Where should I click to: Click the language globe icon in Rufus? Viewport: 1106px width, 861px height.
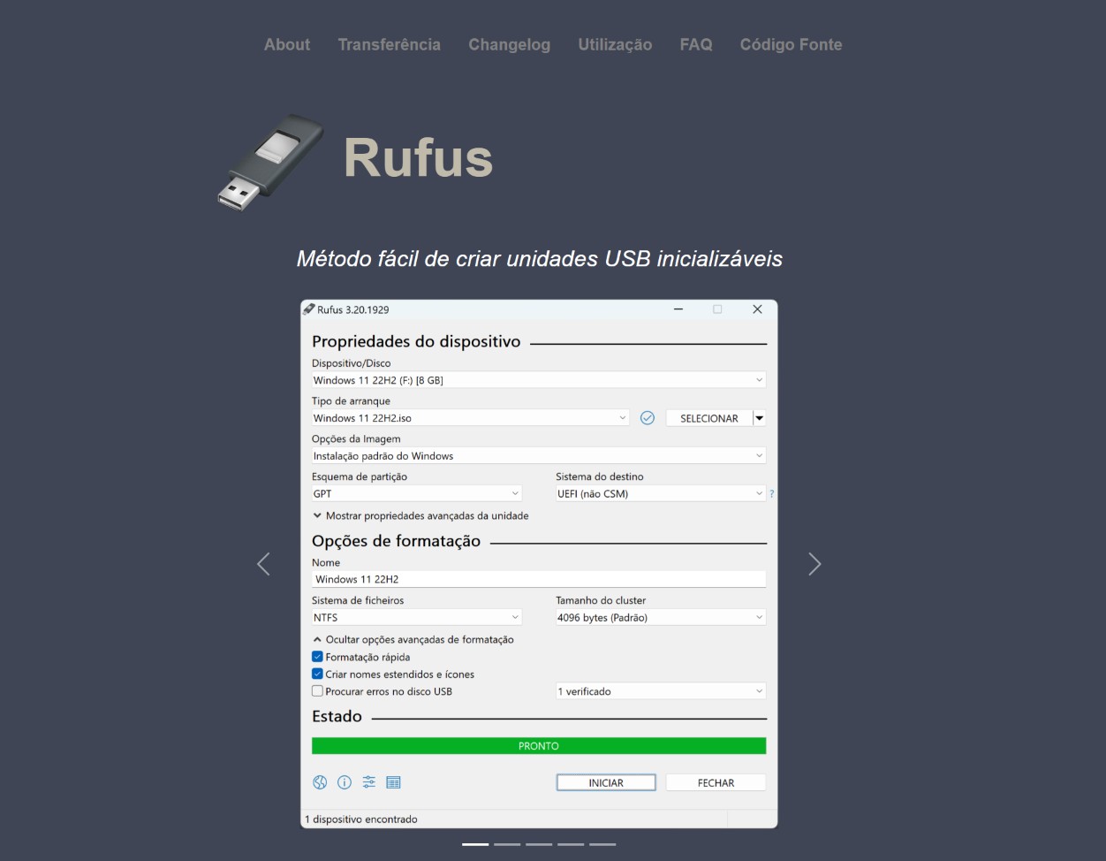coord(320,782)
